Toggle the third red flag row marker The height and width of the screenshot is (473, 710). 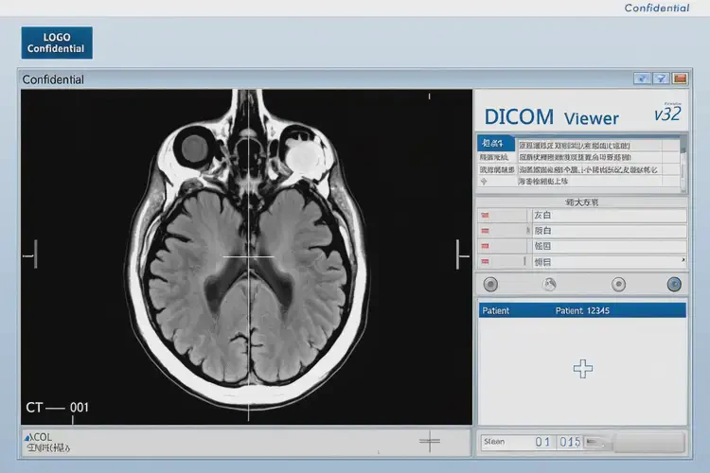pyautogui.click(x=485, y=246)
